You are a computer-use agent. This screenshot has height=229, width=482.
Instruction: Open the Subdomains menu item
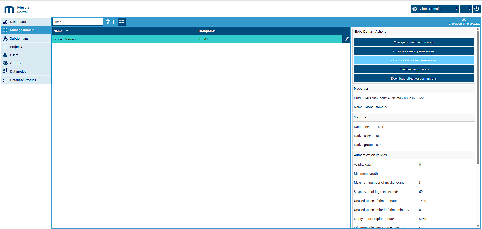[26, 38]
